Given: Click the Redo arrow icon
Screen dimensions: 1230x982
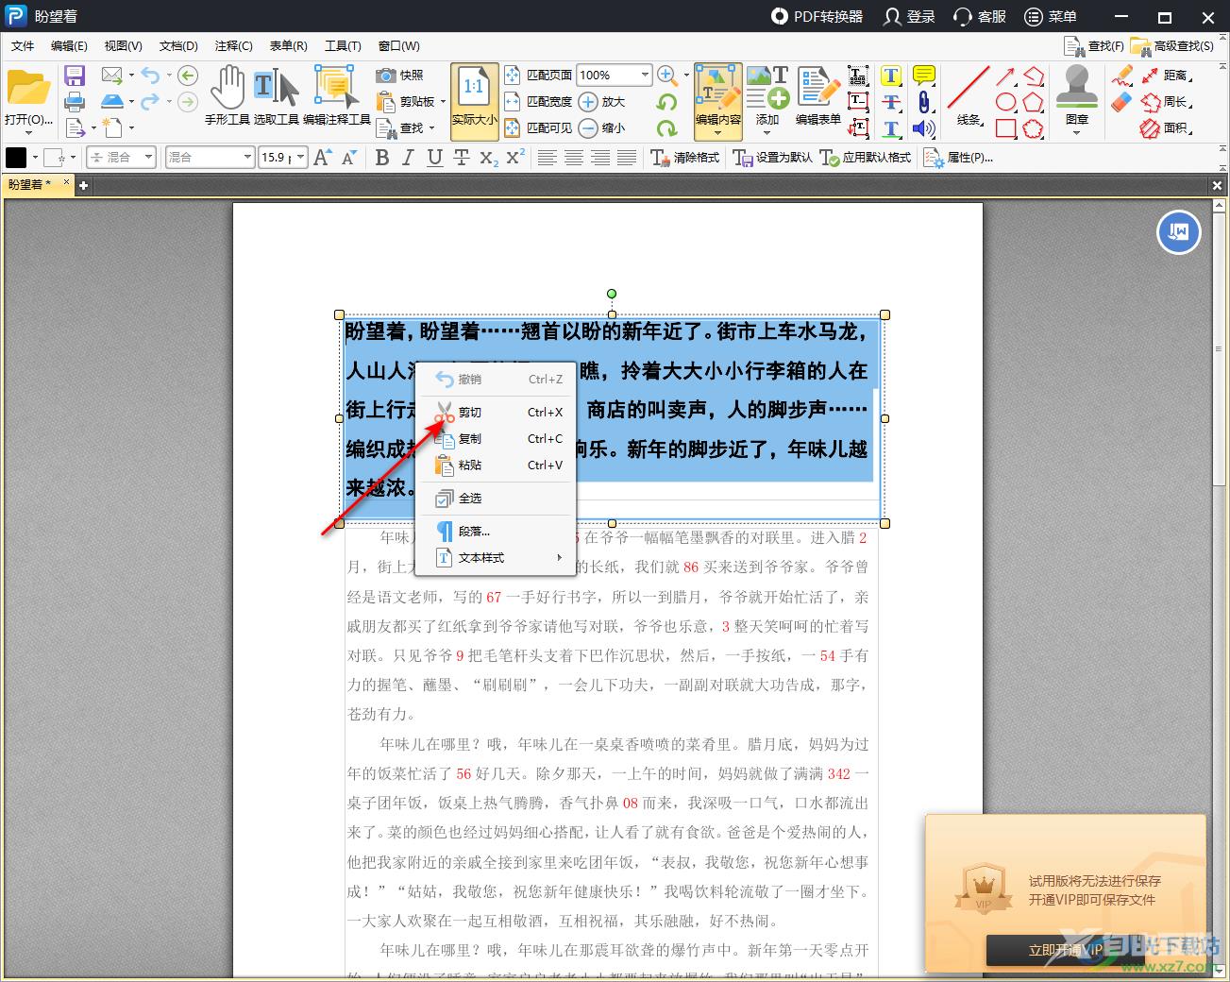Looking at the screenshot, I should pos(151,101).
